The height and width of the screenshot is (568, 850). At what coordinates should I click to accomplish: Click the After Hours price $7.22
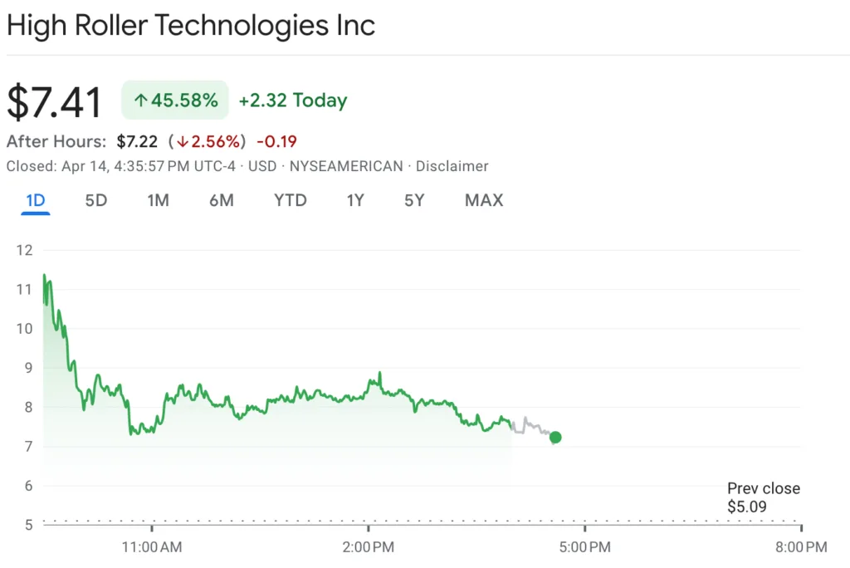[137, 141]
